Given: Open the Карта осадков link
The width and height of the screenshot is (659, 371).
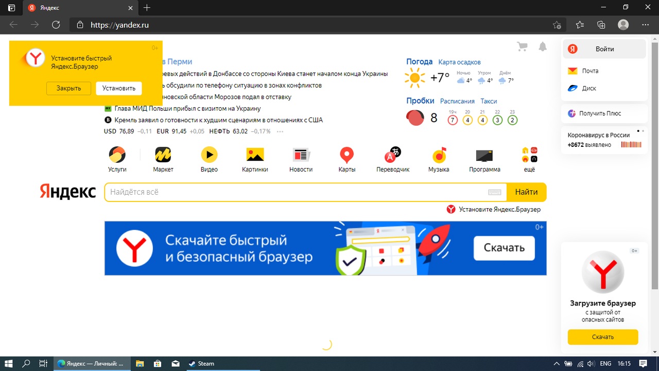Looking at the screenshot, I should point(459,62).
